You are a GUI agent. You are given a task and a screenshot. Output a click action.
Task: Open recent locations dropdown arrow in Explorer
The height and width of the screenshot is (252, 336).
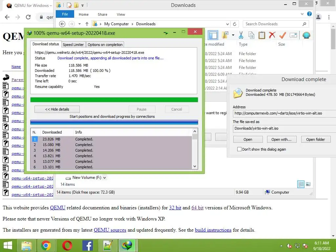(79, 24)
